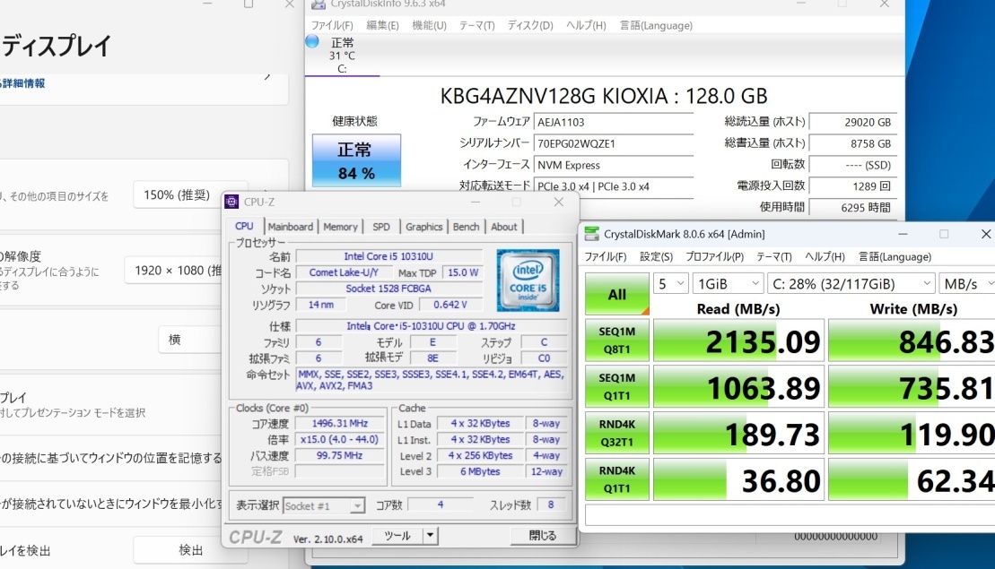Switch to the Mainboard tab
Viewport: 995px width, 569px height.
[x=291, y=227]
